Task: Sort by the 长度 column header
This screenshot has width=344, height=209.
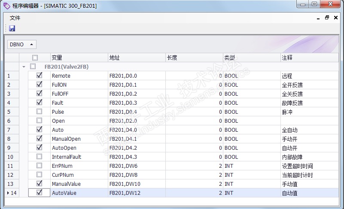Action: (194, 58)
